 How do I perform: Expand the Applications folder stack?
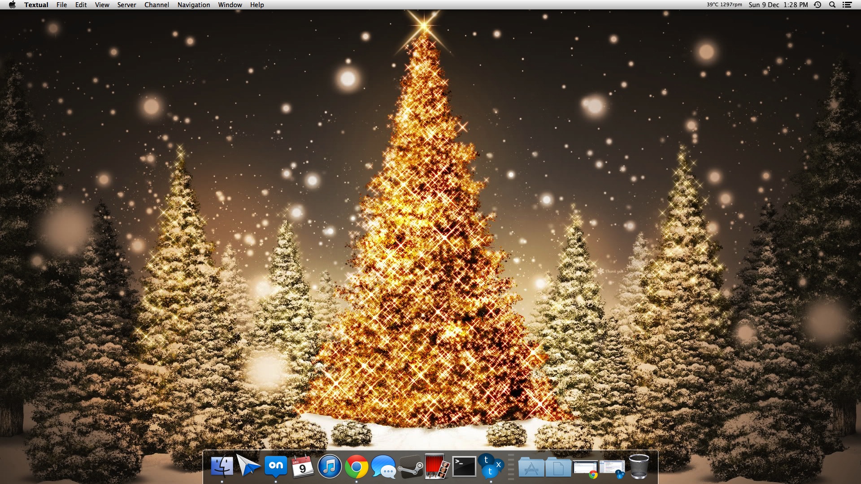pos(531,467)
